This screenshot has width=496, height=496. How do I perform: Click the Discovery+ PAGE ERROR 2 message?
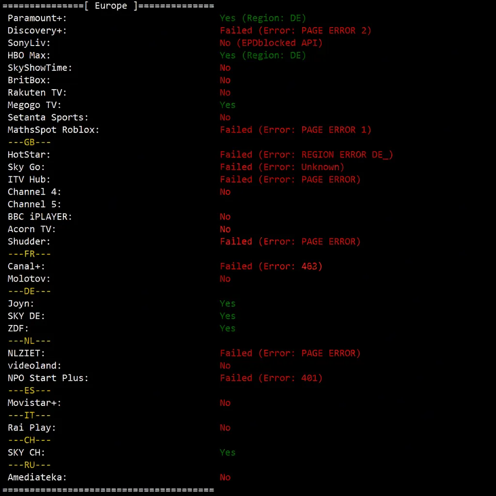295,31
